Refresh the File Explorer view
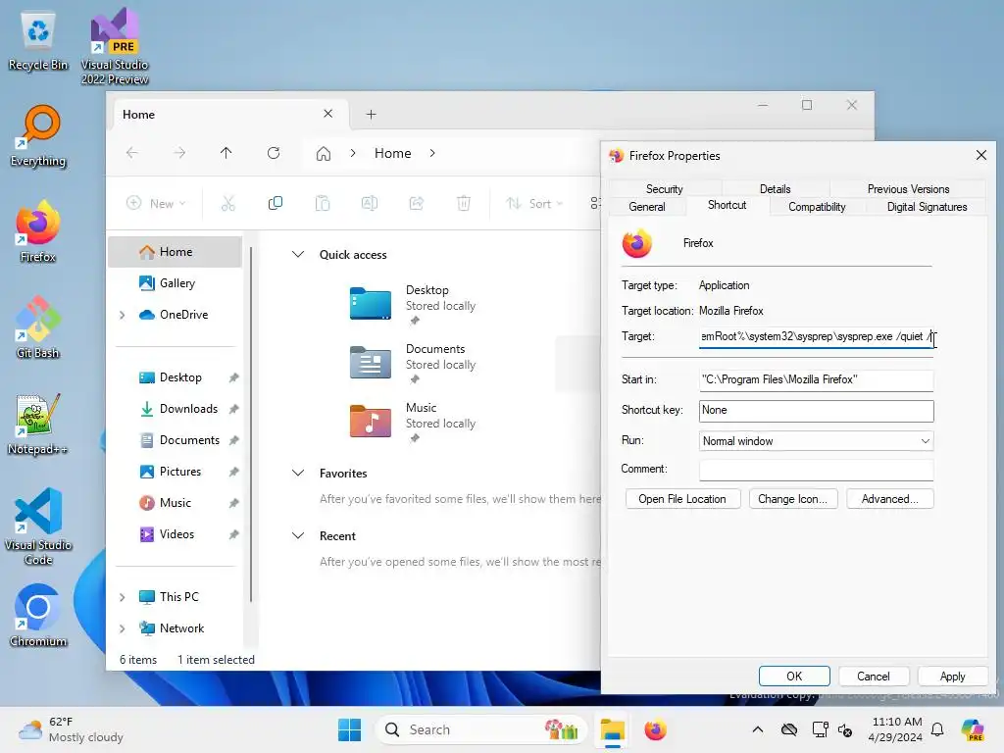The width and height of the screenshot is (1004, 753). 274,153
